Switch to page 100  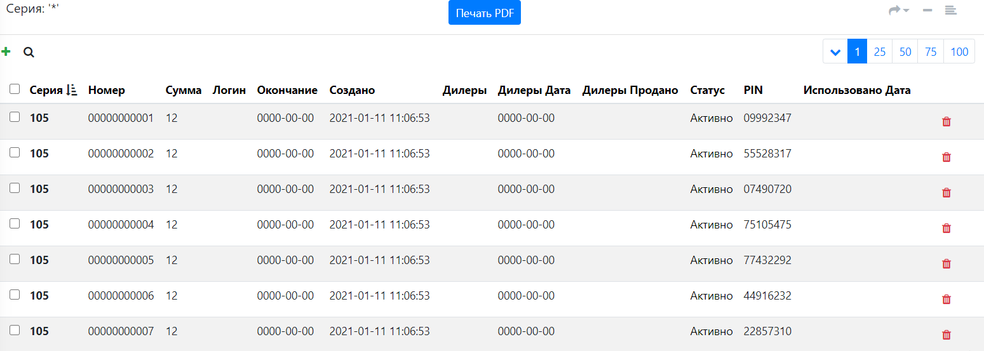[959, 52]
